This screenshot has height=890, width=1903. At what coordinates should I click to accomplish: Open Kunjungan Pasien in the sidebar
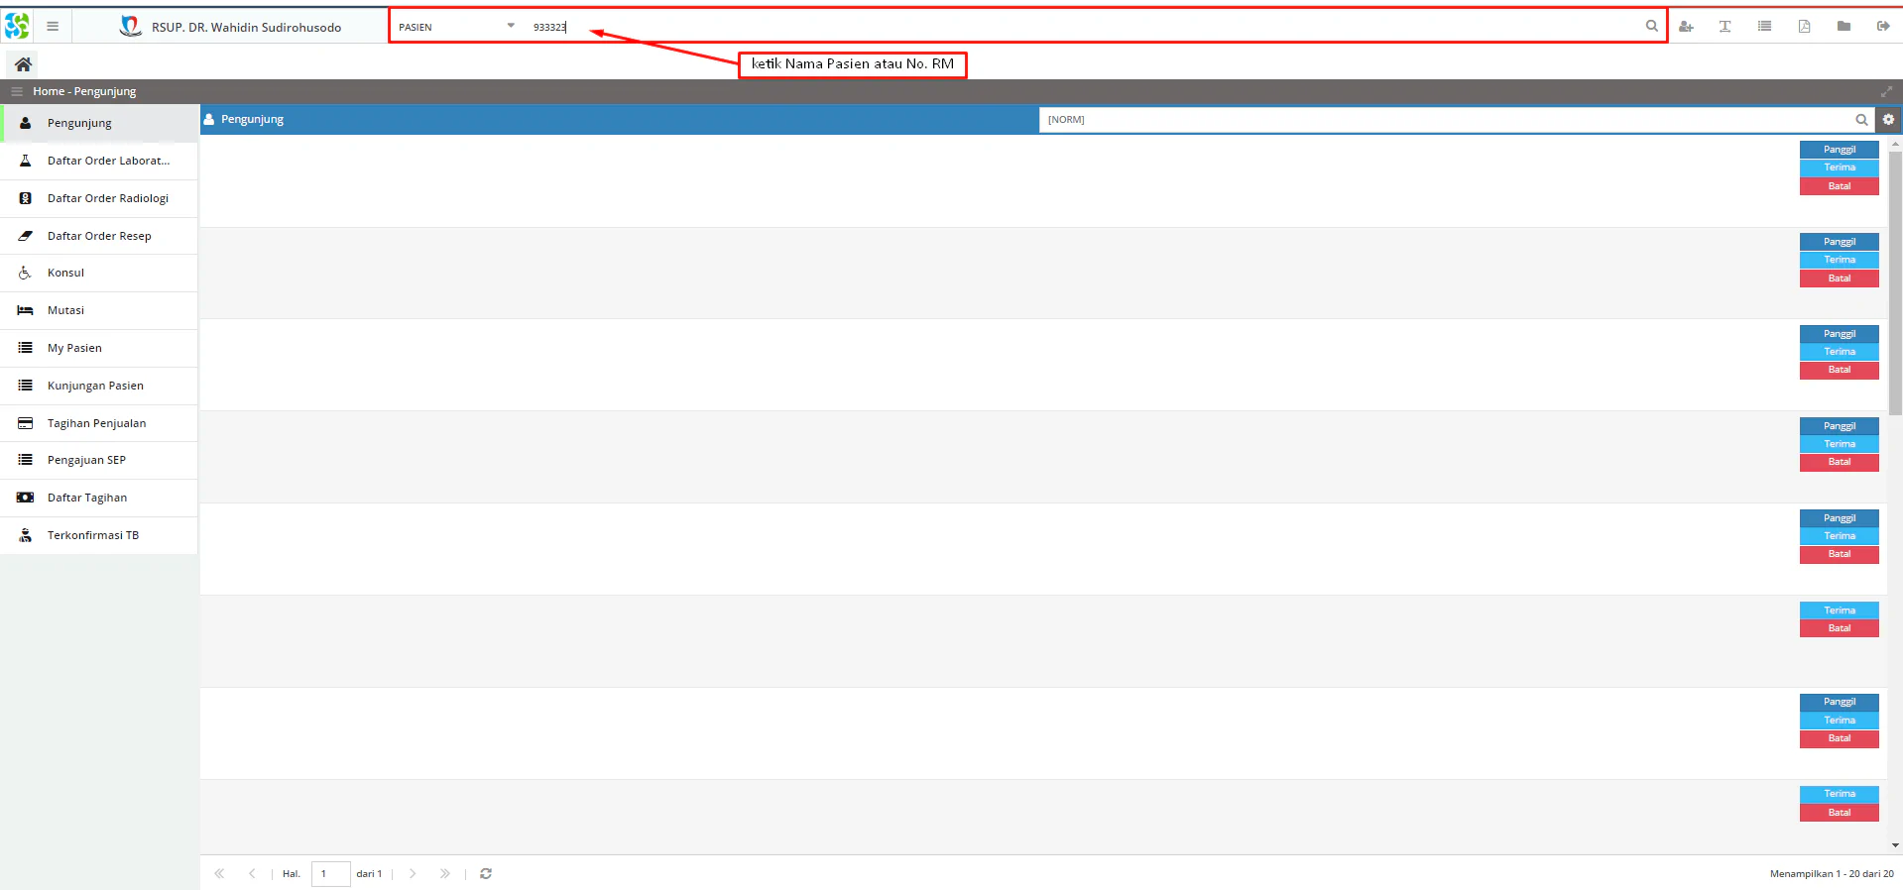click(x=99, y=386)
